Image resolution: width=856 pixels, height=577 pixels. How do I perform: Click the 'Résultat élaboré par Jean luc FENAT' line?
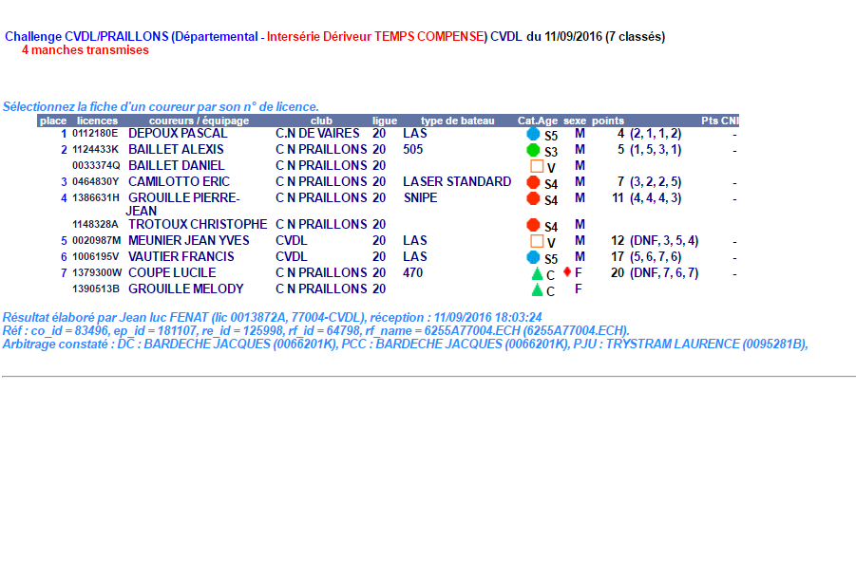point(273,317)
